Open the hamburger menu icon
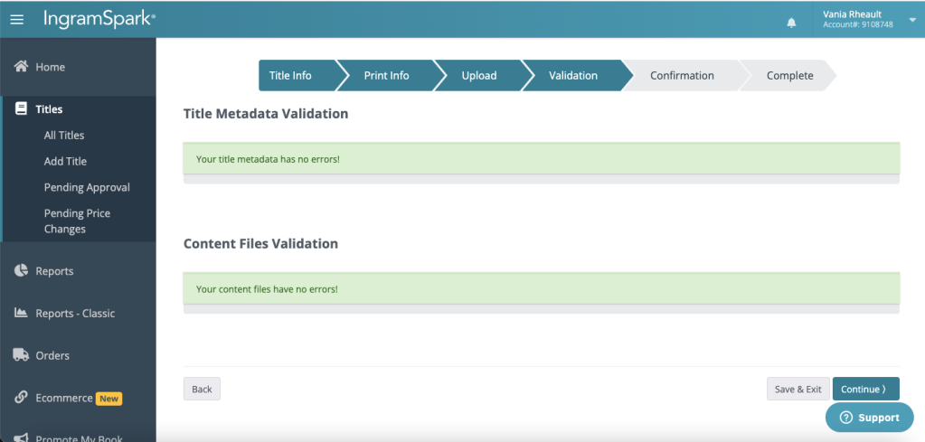925x442 pixels. coord(17,19)
